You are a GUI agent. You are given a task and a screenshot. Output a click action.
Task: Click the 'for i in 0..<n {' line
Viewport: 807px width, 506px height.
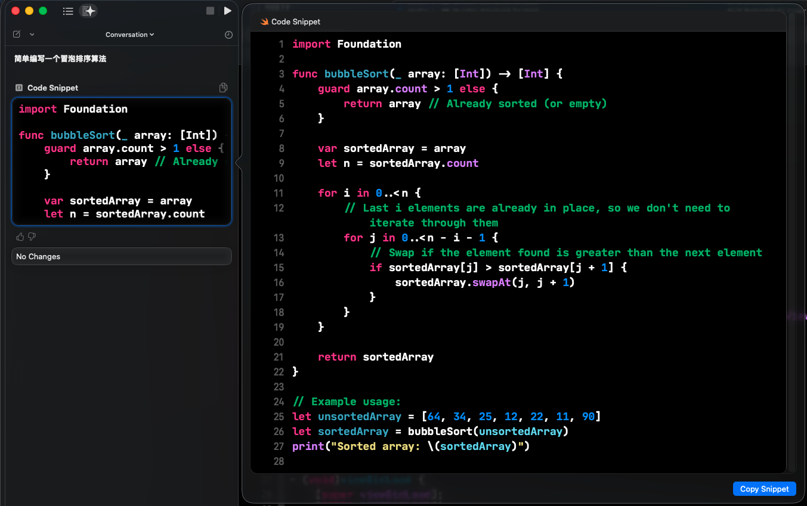coord(369,193)
